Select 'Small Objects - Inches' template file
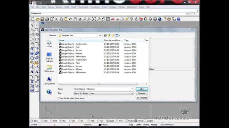This screenshot has width=229, height=128. coord(72,66)
